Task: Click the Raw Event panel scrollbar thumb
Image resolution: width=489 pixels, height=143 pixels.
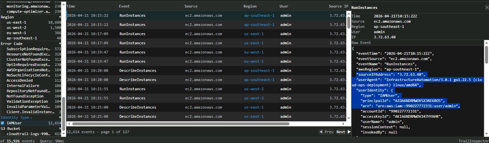Action: [486, 55]
